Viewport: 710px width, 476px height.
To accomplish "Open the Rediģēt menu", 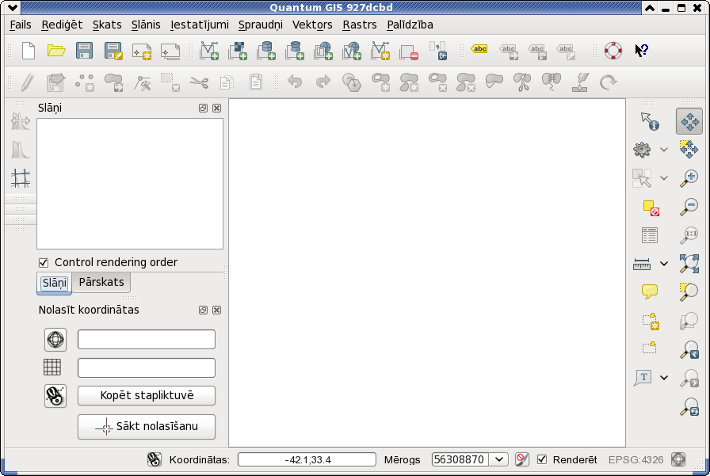I will (62, 25).
